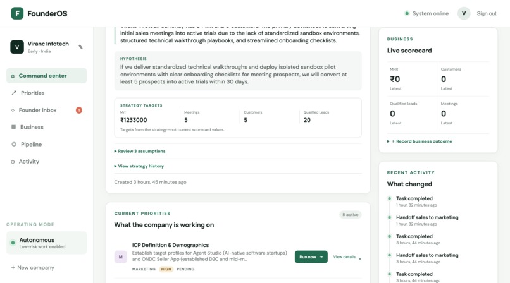Click Handoff sales to marketing 1 hour ago

click(427, 220)
